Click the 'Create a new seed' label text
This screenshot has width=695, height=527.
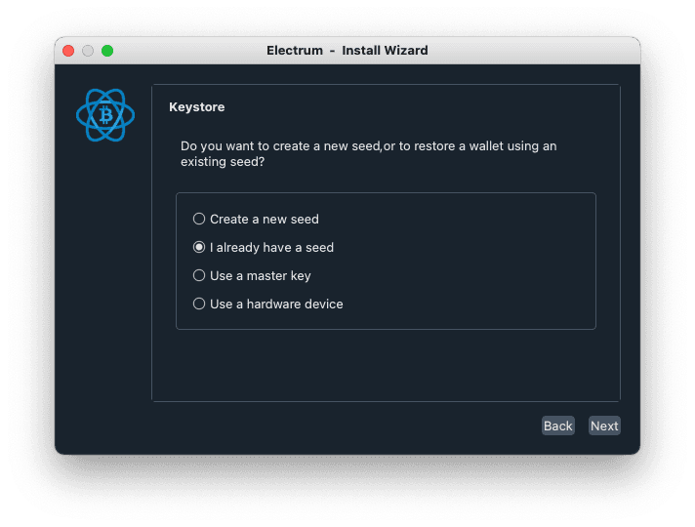point(264,220)
